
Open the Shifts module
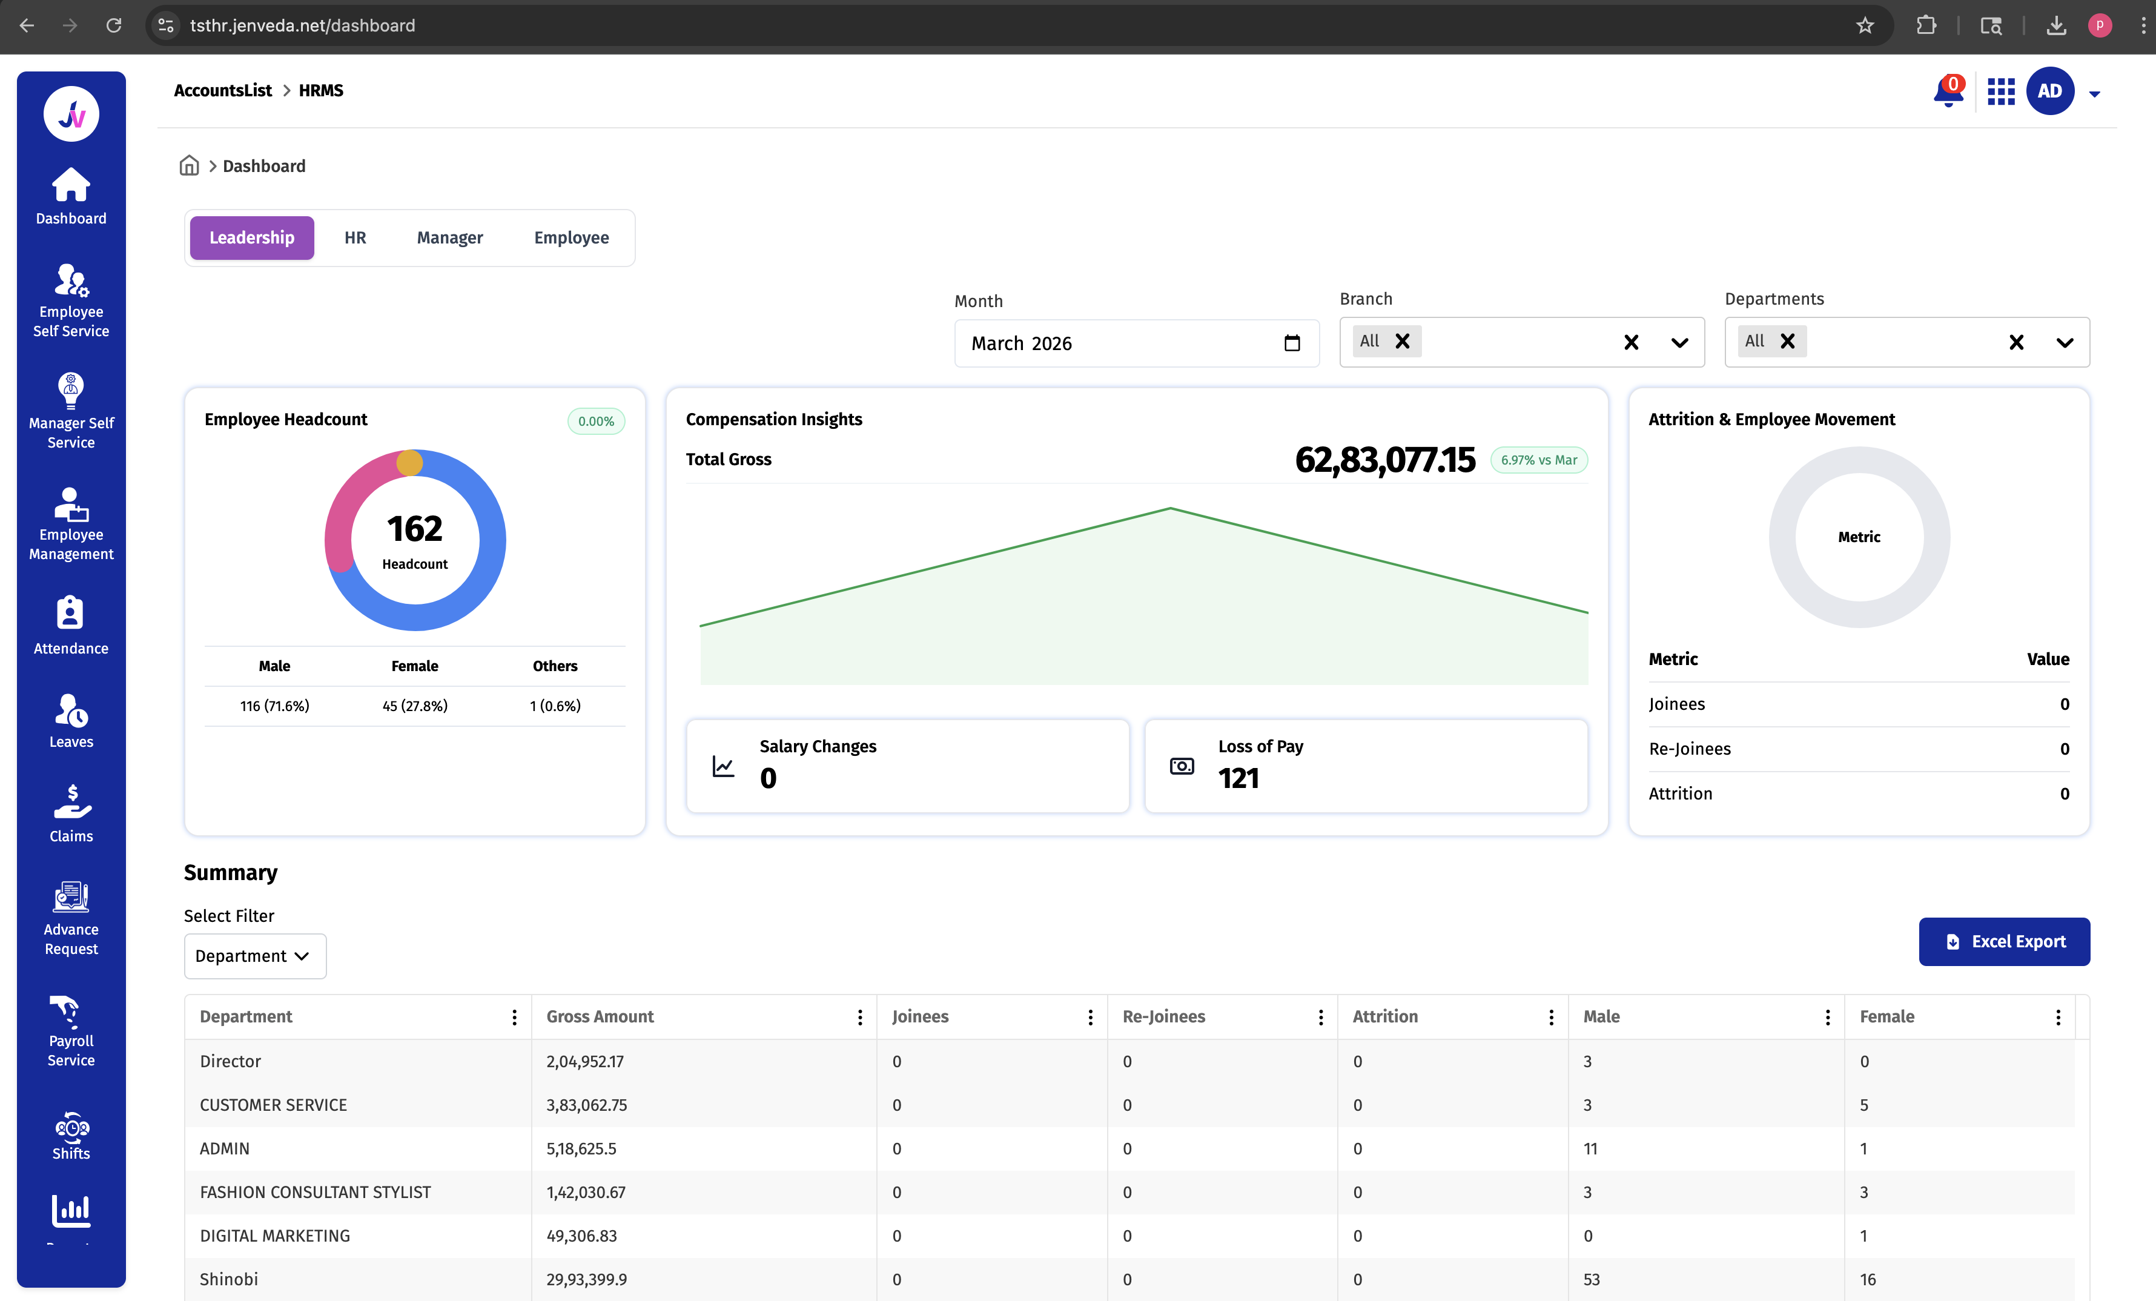coord(71,1136)
